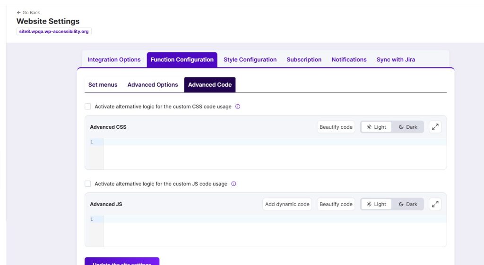The height and width of the screenshot is (265, 484).
Task: Go to the Subscription tab
Action: [x=304, y=60]
